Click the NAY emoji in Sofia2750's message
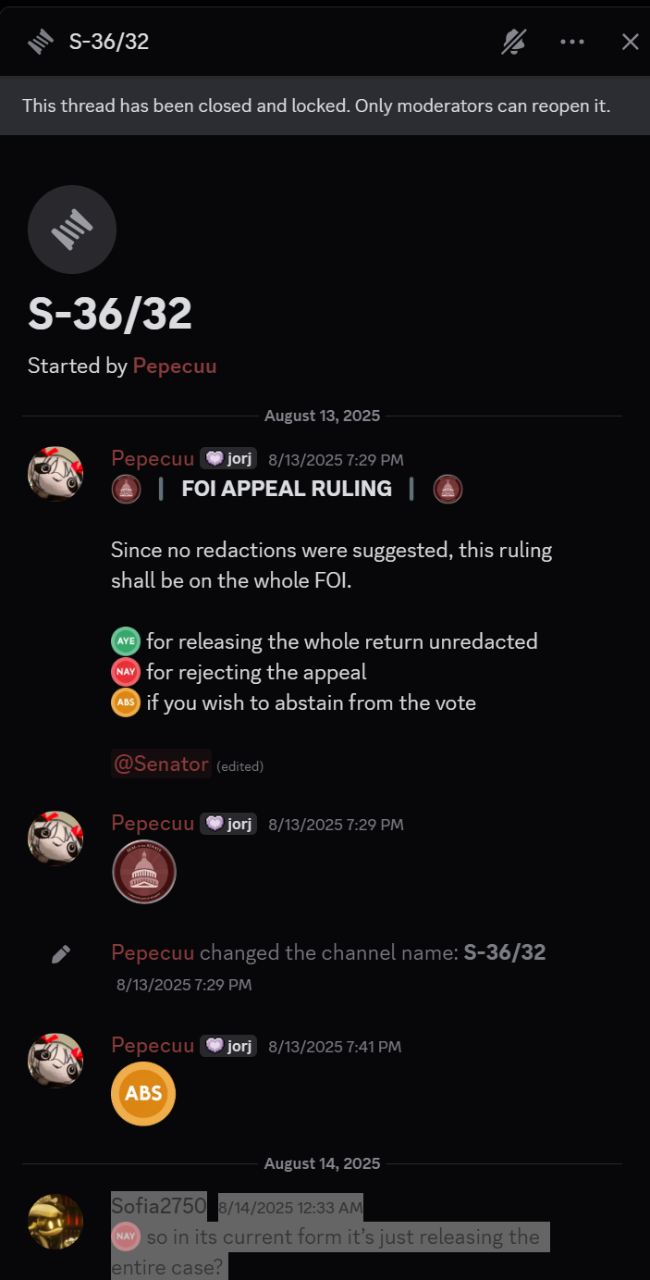 (x=126, y=1237)
